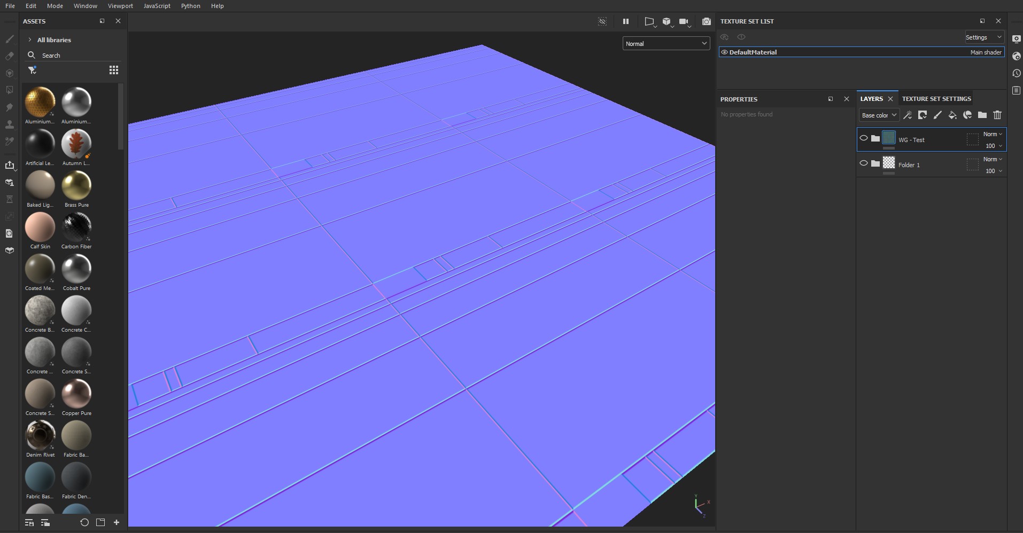The width and height of the screenshot is (1023, 533).
Task: Pause the viewport engine rendering
Action: click(626, 21)
